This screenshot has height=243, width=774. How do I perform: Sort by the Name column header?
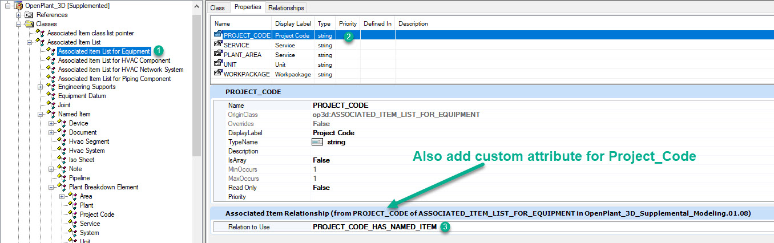[x=242, y=24]
